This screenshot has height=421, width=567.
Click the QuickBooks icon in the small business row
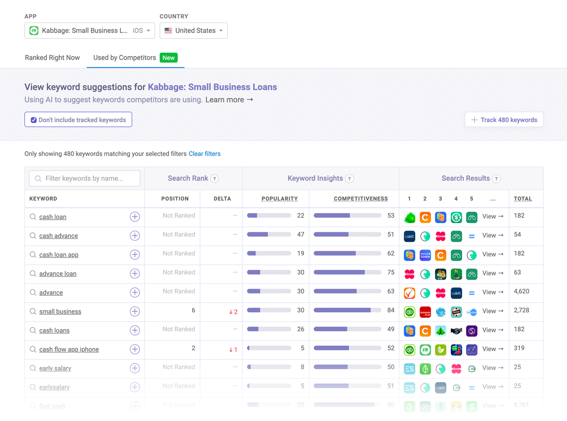coord(409,312)
